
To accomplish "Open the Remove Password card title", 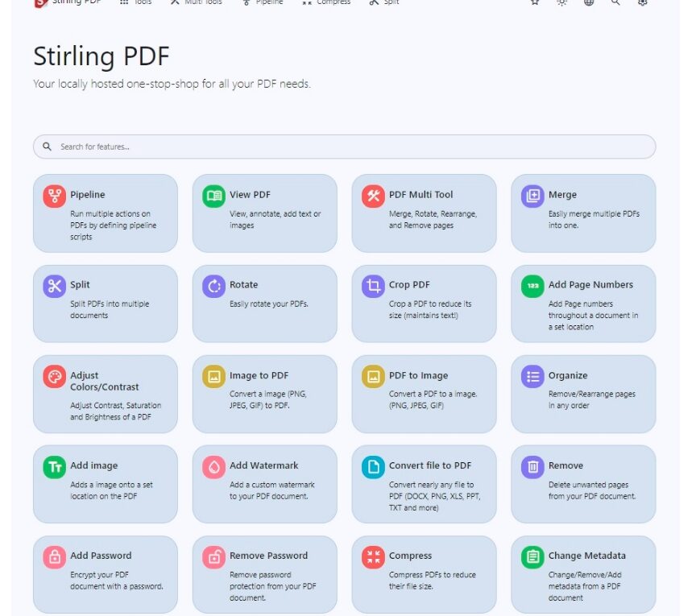I will (269, 556).
